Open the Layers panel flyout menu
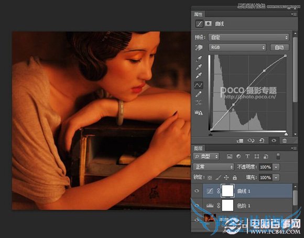The image size is (304, 238). (x=294, y=148)
